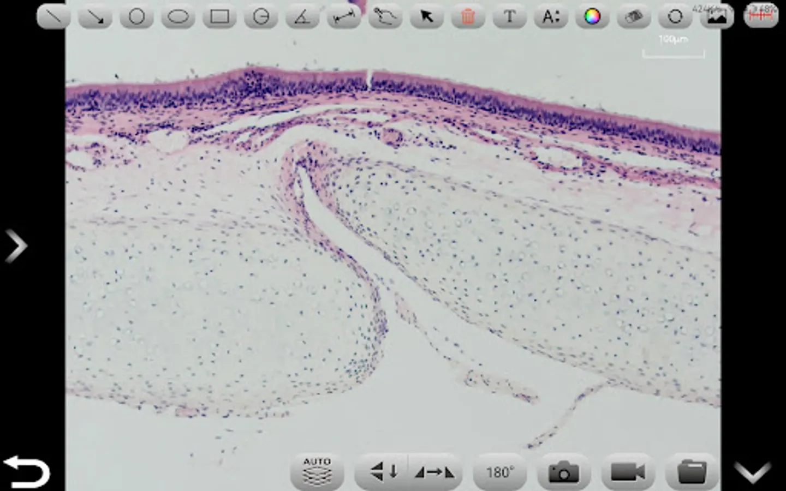Image resolution: width=786 pixels, height=491 pixels.
Task: Choose the pointer selection tool
Action: 427,16
